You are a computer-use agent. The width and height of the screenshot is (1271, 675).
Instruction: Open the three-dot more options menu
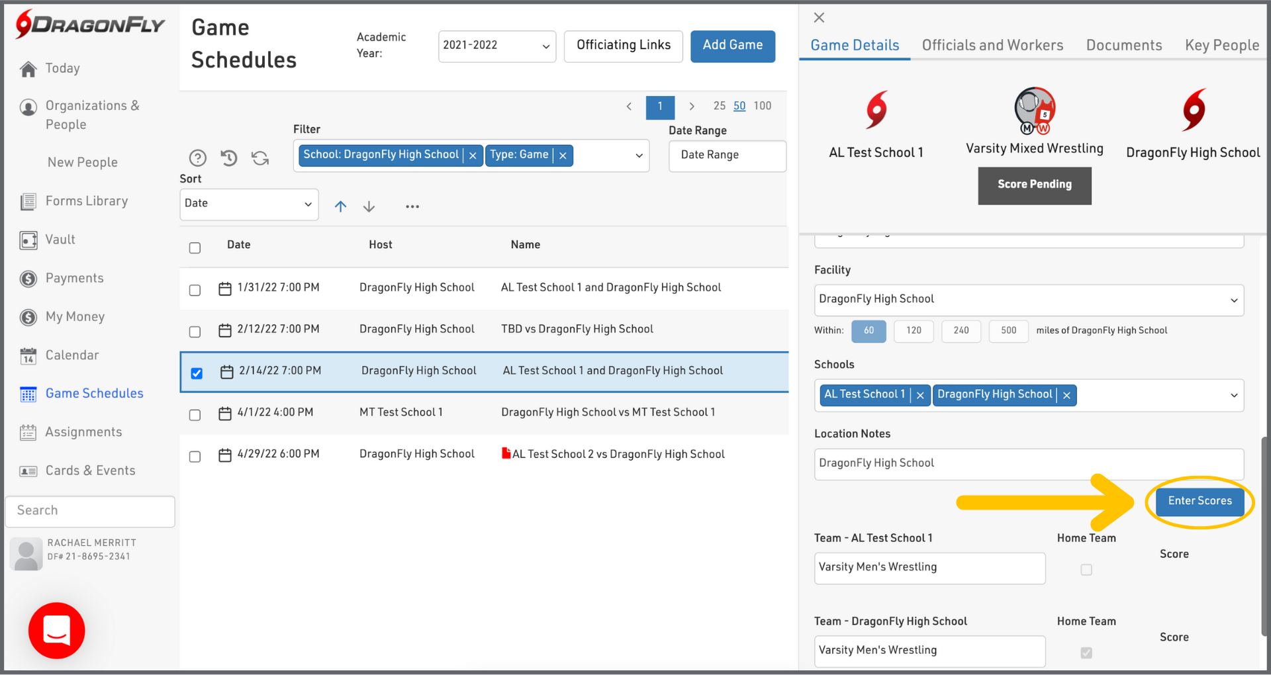click(x=412, y=206)
